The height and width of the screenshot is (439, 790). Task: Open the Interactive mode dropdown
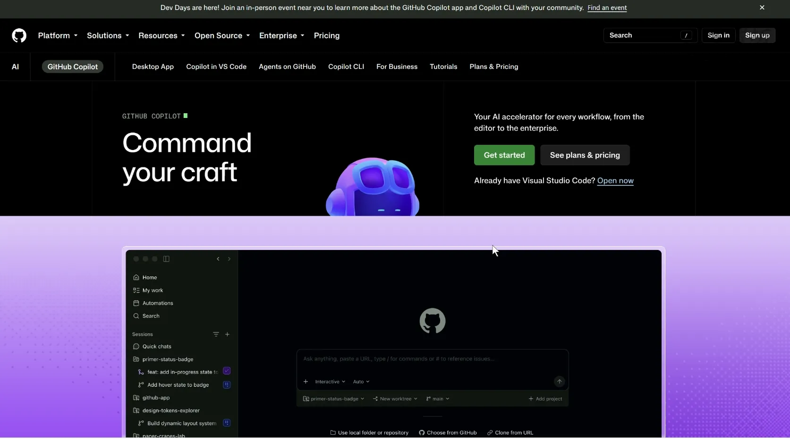coord(330,382)
